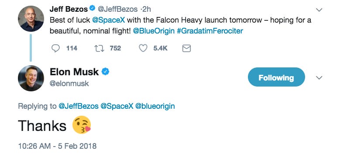Click the Elon Musk display name
The width and height of the screenshot is (340, 157).
coord(74,72)
